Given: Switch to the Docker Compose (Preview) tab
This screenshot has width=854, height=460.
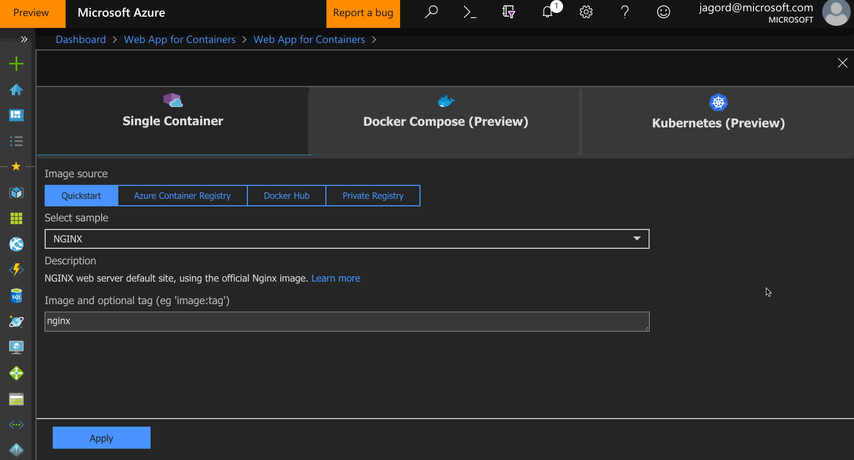Looking at the screenshot, I should click(x=446, y=121).
